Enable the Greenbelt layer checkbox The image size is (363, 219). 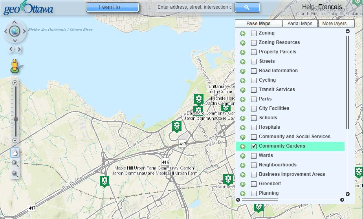click(x=254, y=184)
